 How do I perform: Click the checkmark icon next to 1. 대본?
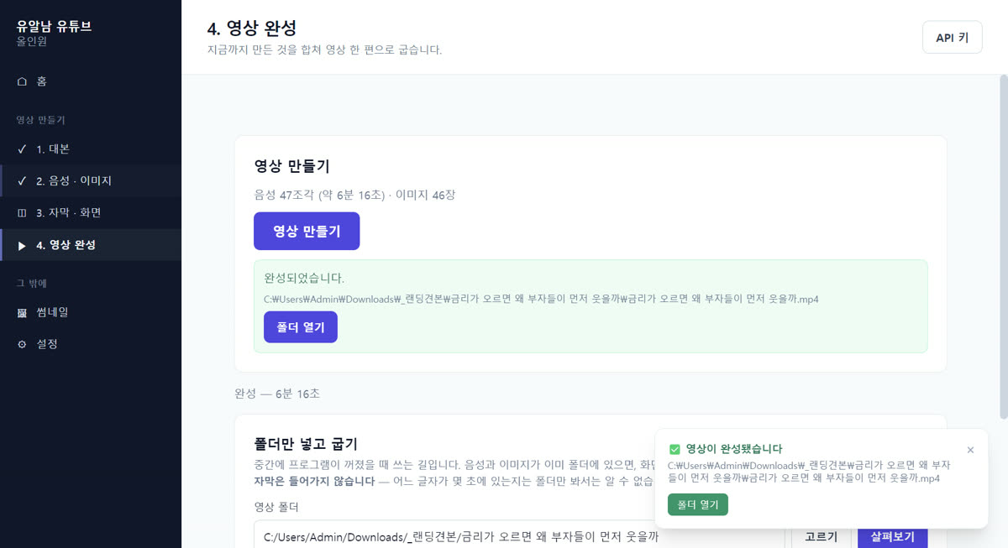coord(22,149)
